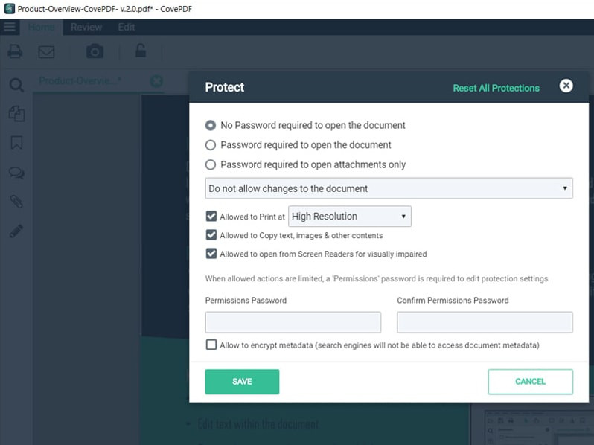594x445 pixels.
Task: Select Password required to open the document
Action: pos(211,145)
